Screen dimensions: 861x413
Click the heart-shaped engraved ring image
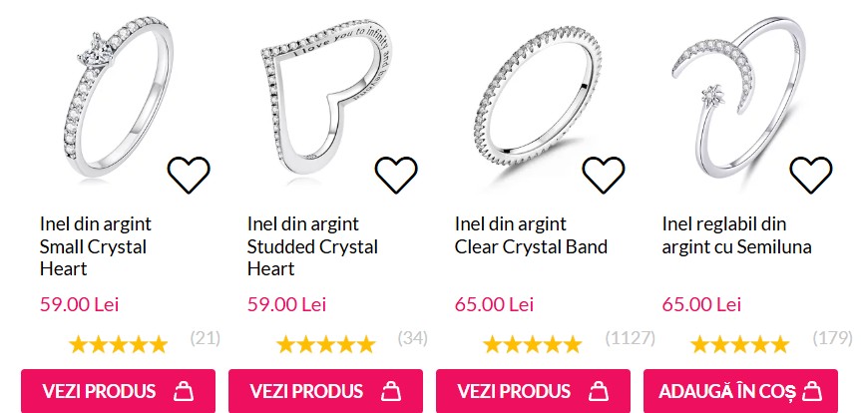click(328, 96)
